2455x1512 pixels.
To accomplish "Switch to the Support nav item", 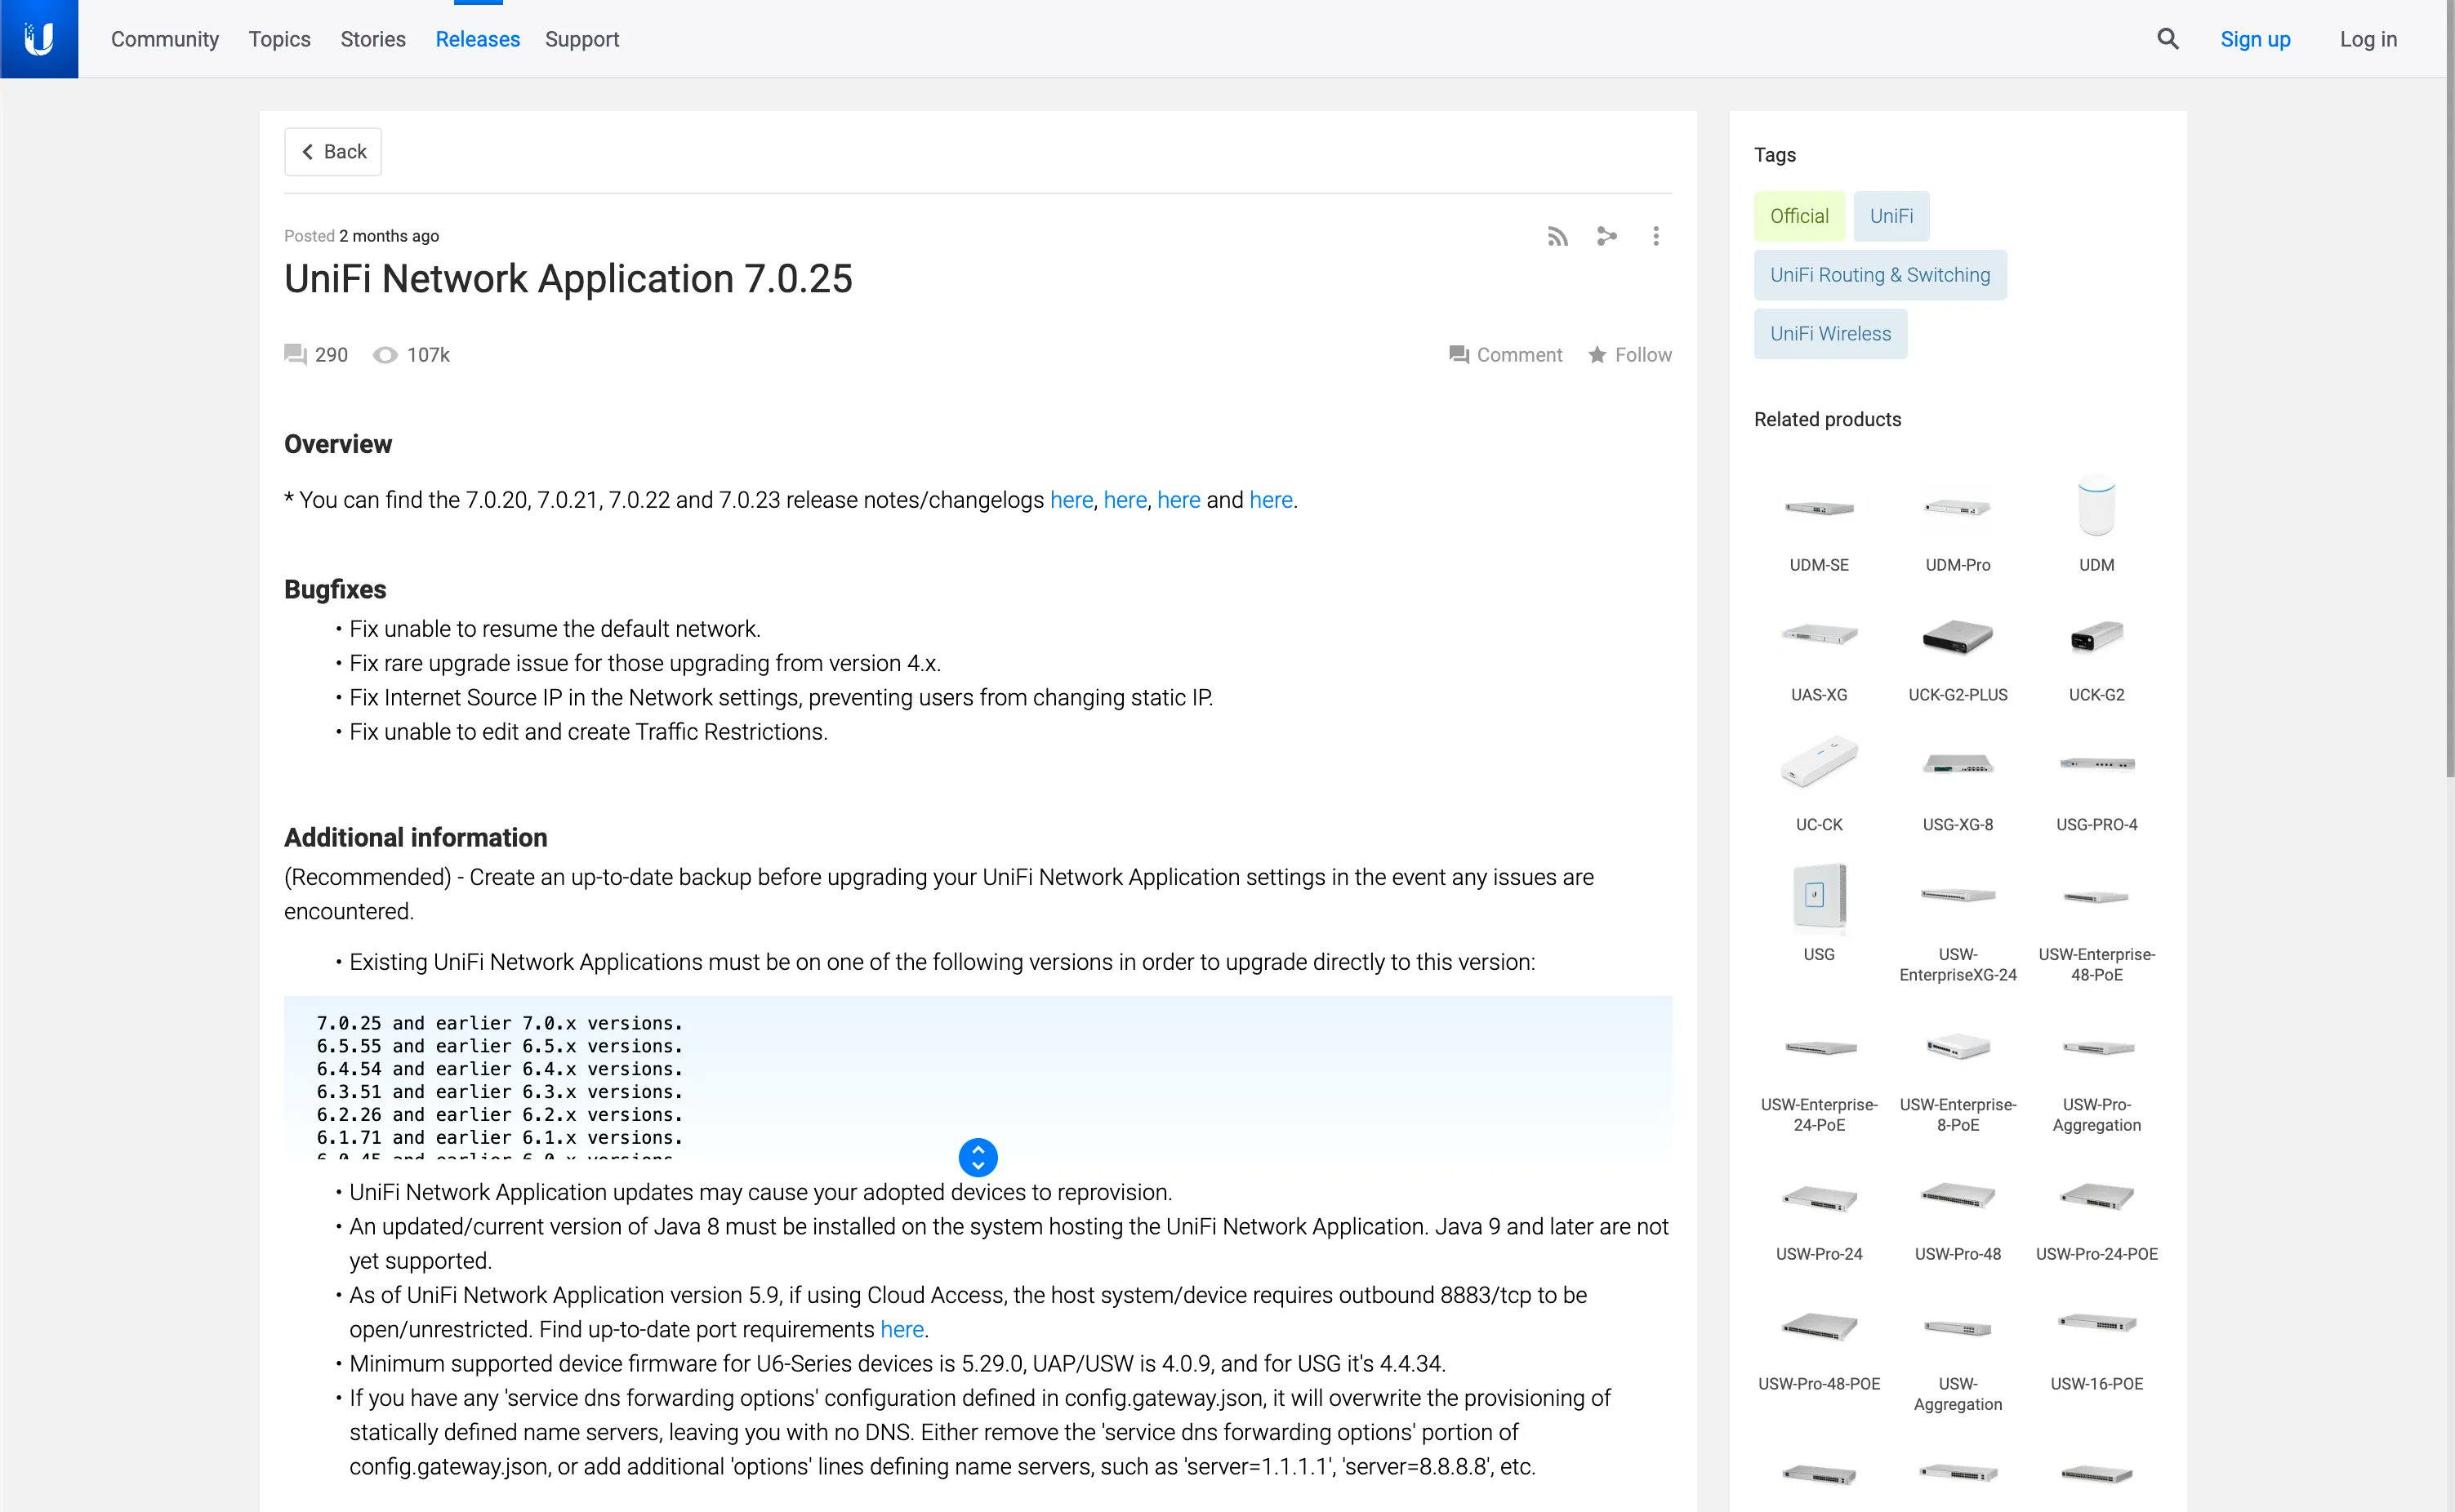I will [581, 39].
